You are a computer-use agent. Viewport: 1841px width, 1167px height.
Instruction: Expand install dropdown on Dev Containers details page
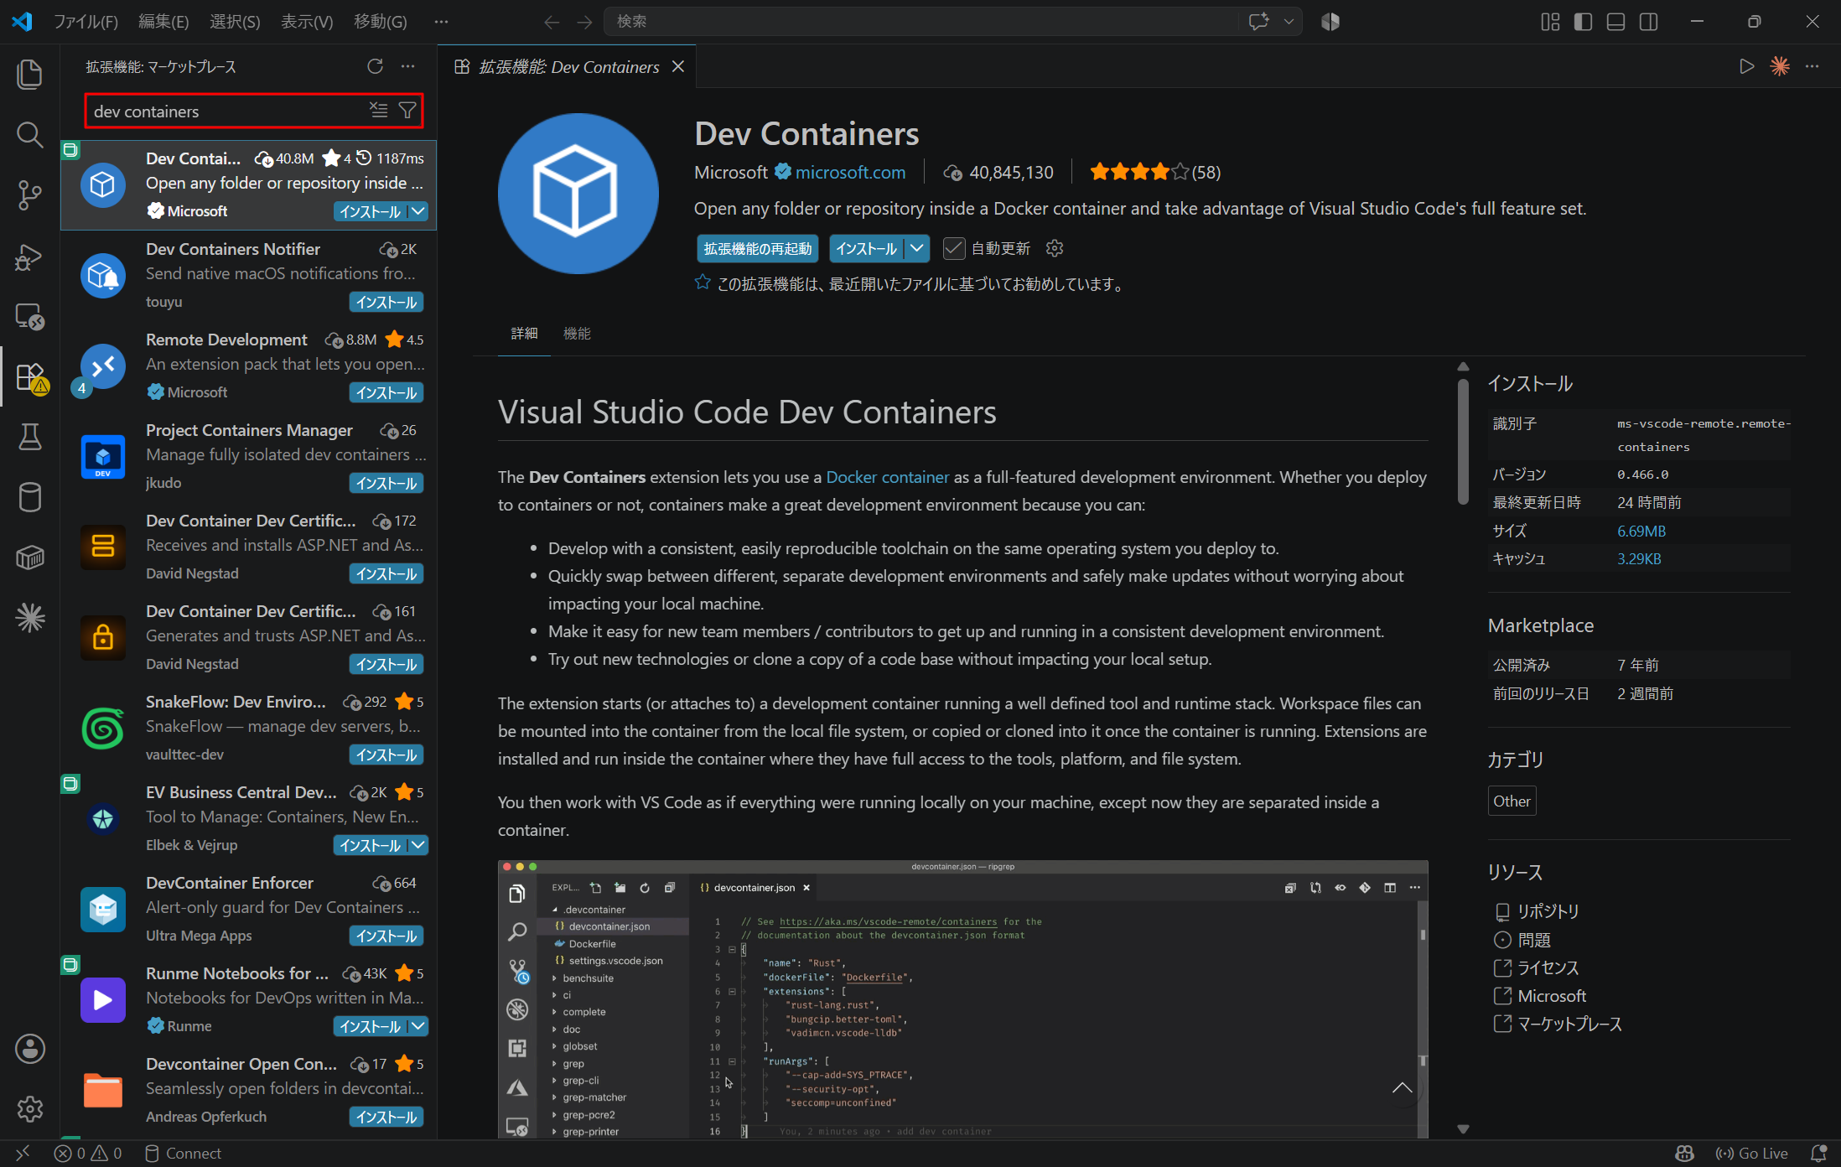coord(917,248)
